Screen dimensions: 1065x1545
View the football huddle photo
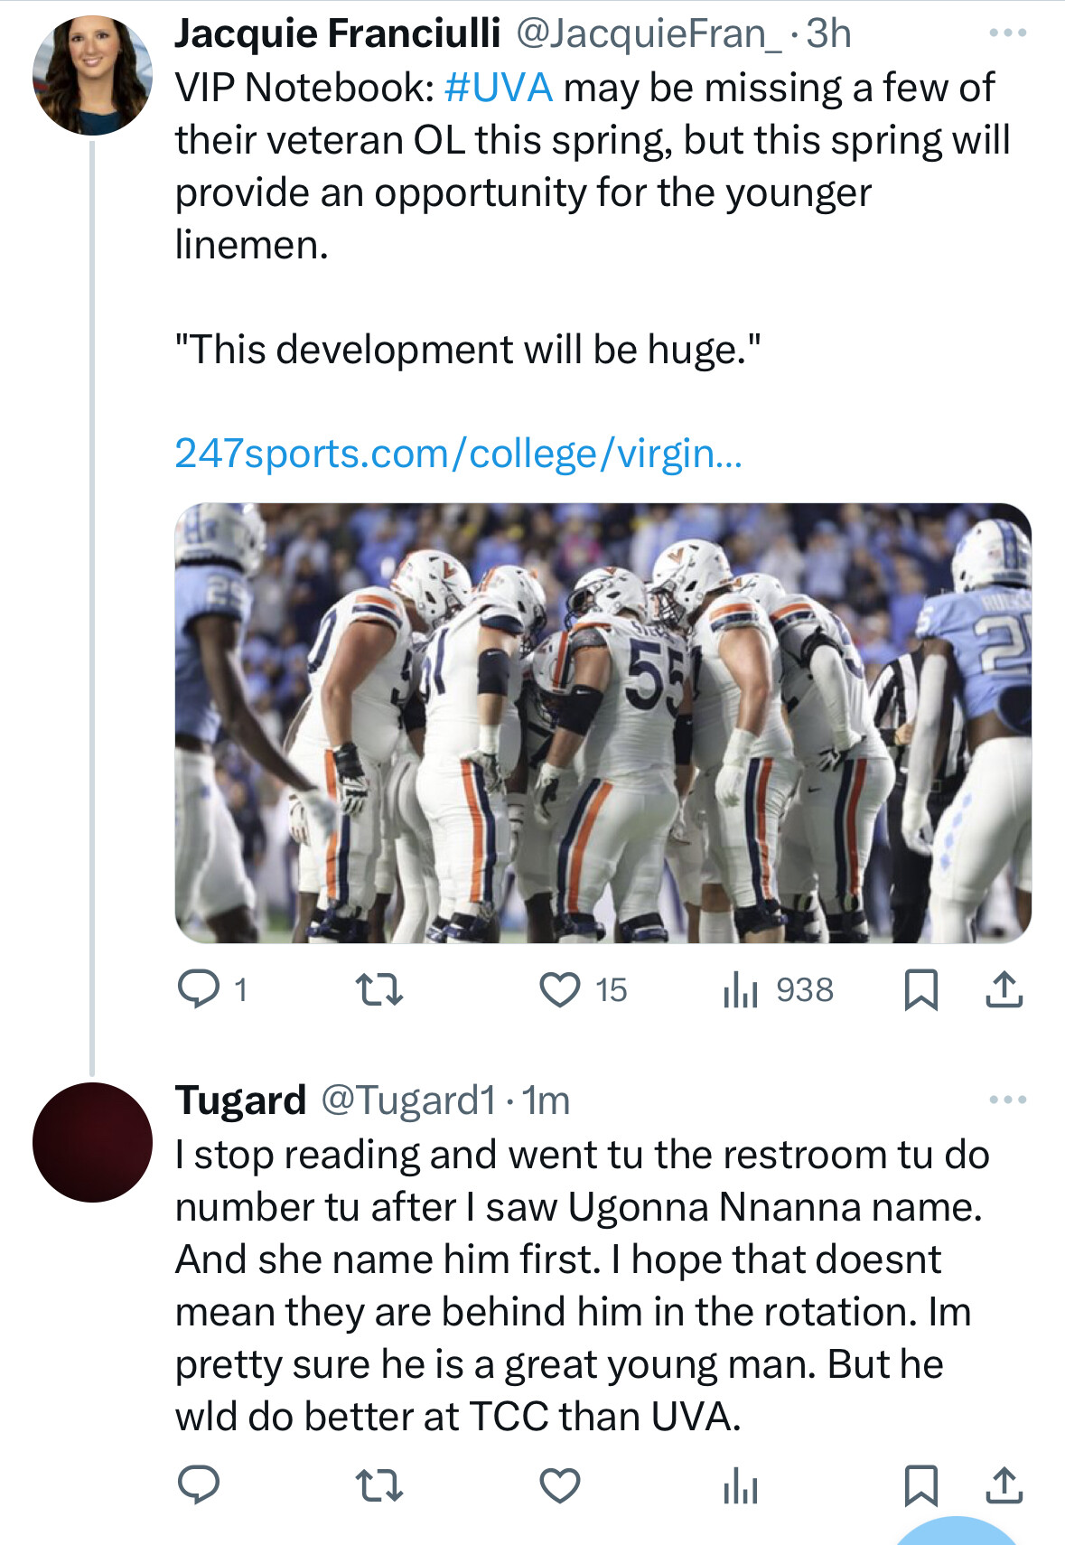point(603,723)
